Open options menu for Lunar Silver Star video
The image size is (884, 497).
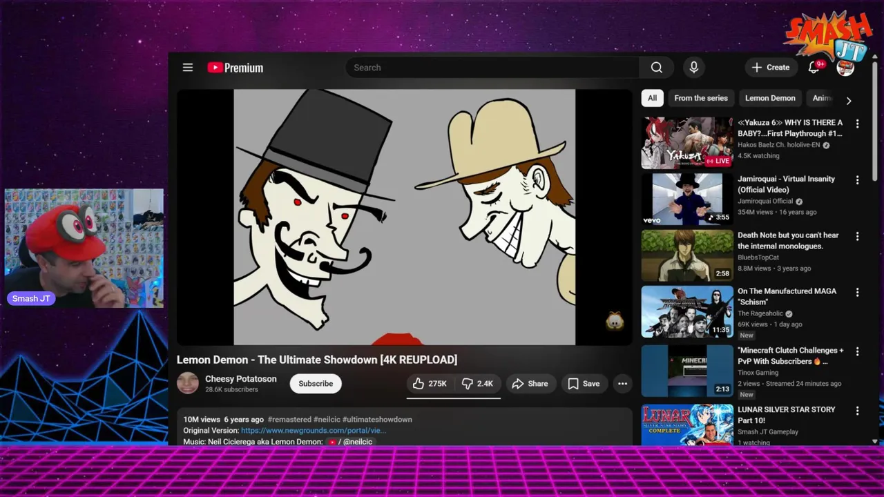(858, 411)
